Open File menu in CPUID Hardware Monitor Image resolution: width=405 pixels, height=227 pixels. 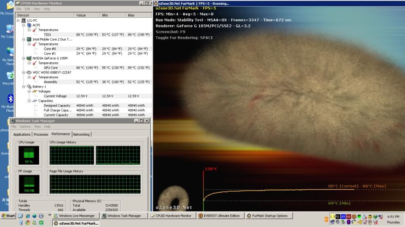coord(19,9)
